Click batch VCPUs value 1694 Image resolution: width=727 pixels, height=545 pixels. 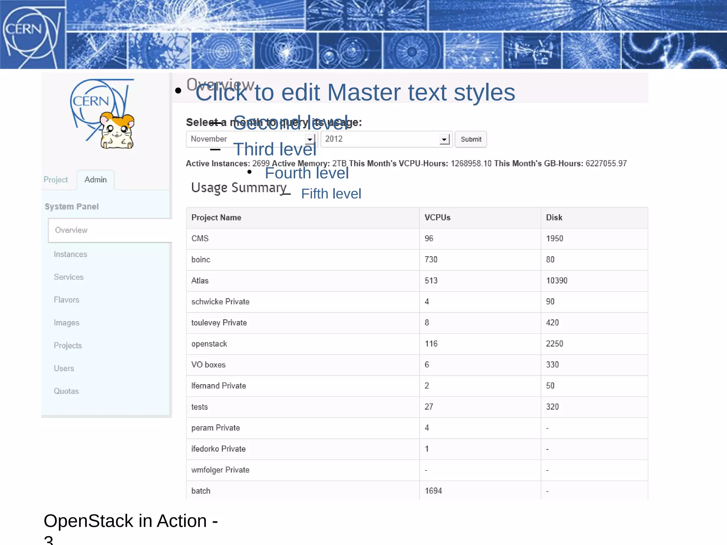click(433, 491)
